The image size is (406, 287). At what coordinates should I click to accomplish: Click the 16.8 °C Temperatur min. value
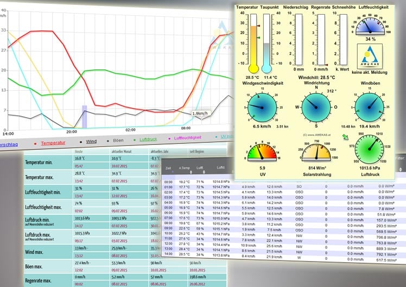click(80, 158)
